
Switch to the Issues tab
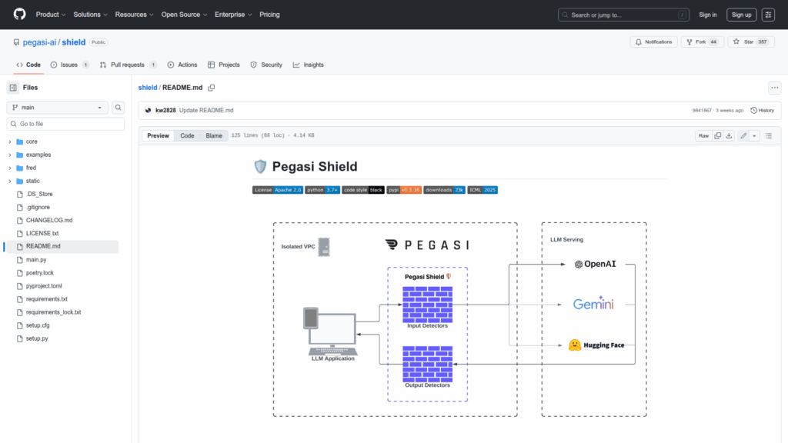click(x=70, y=65)
